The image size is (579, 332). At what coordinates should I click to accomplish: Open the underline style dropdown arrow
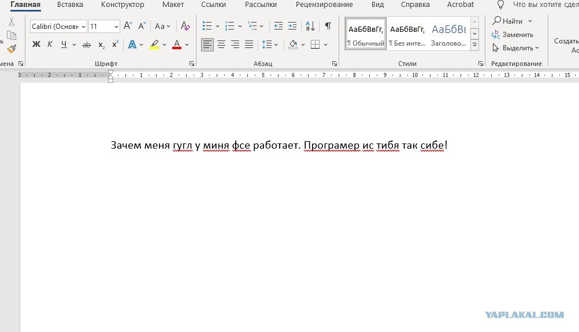tap(74, 45)
